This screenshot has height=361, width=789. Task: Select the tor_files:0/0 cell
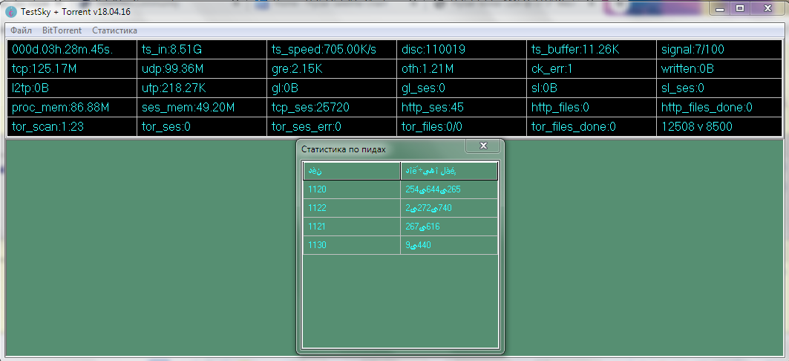tap(462, 126)
